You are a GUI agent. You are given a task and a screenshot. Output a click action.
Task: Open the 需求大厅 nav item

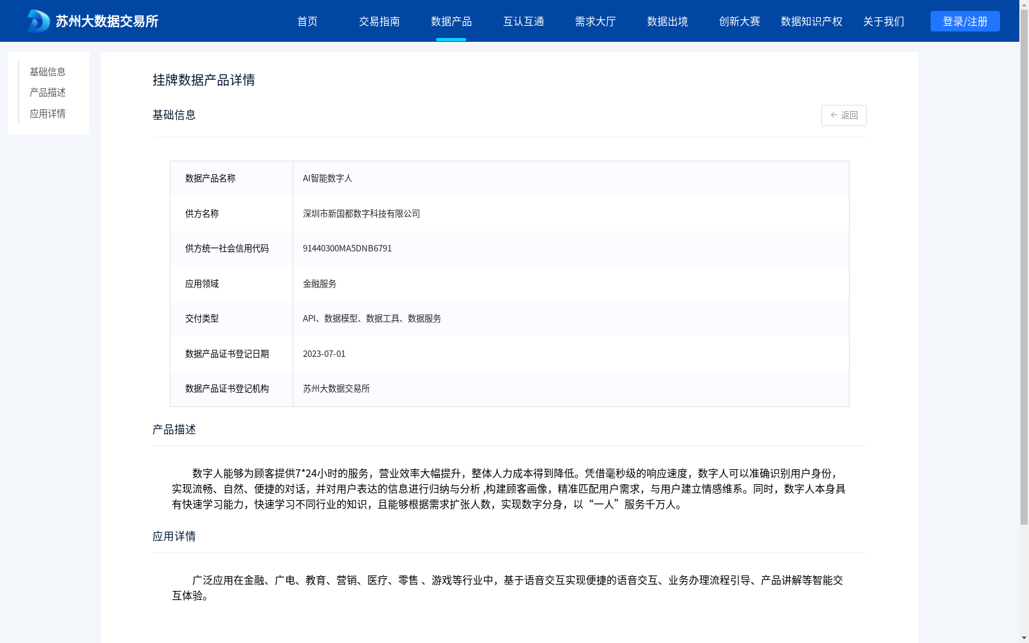596,21
